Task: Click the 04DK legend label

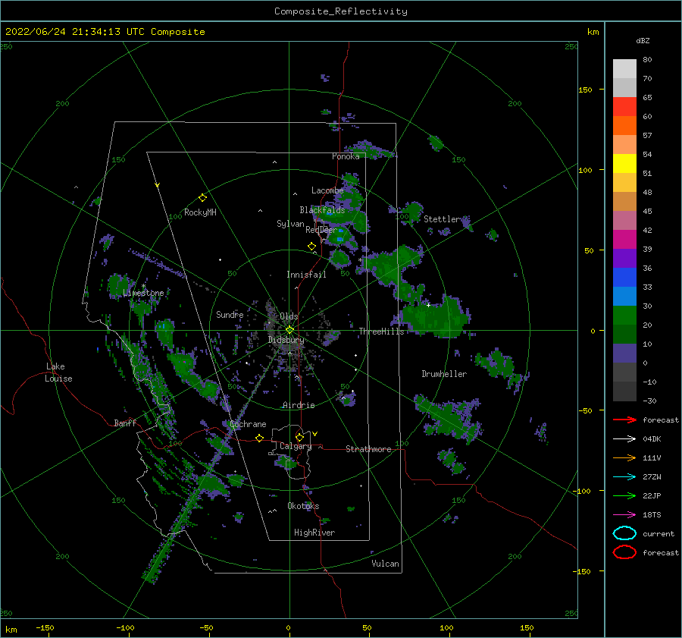Action: 652,439
